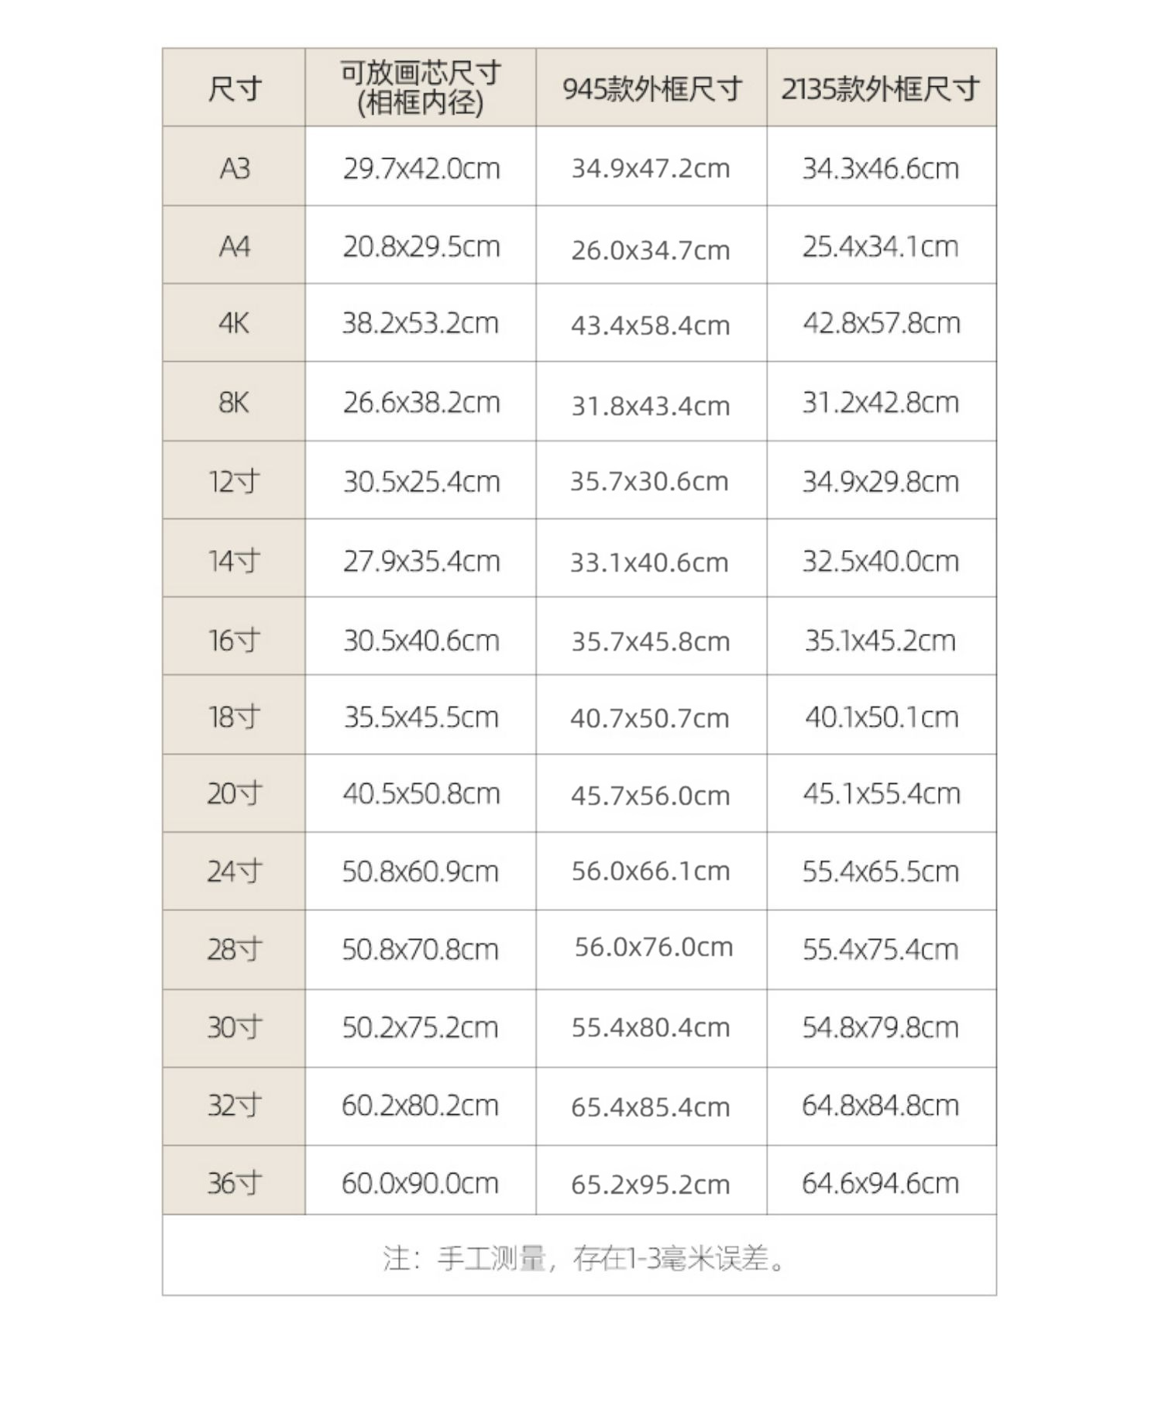Click the 29.7x42.0cm inner size cell

(x=421, y=168)
